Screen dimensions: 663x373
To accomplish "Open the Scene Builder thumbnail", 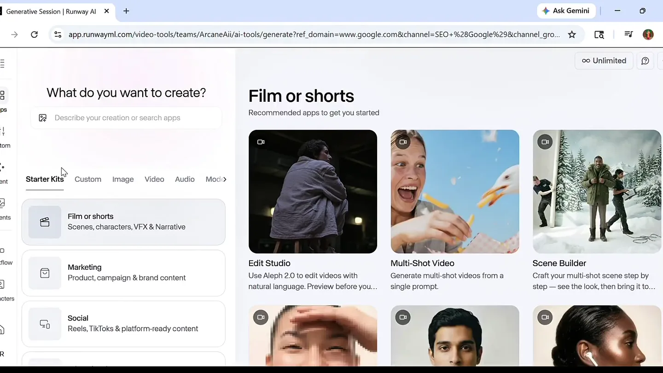I will tap(597, 192).
